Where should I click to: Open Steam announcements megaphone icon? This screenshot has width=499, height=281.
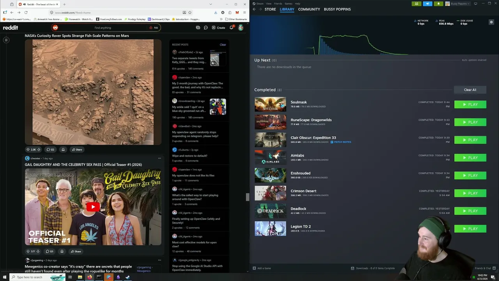428,4
